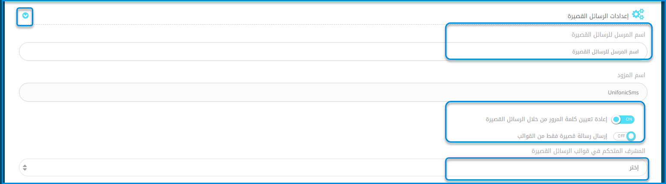The image size is (666, 184).
Task: Collapse the SMS settings panel chevron
Action: click(x=25, y=16)
